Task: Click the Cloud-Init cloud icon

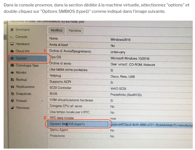Action: (x=12, y=51)
